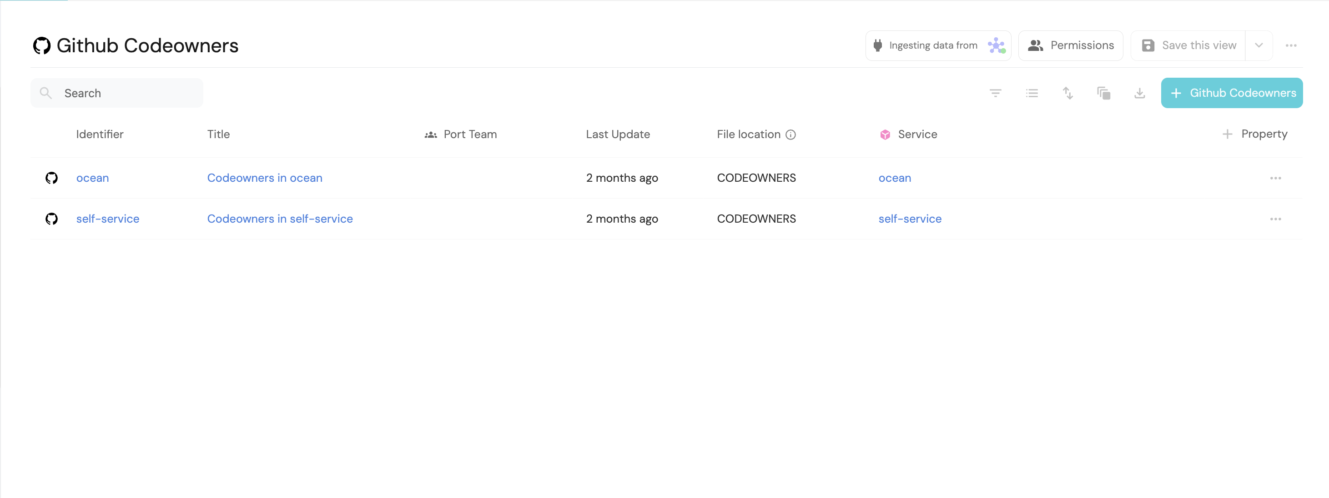
Task: Click the search magnifier icon
Action: 45,93
